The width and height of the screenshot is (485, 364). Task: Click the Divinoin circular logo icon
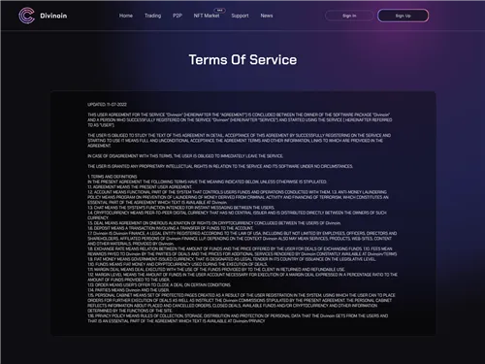26,16
